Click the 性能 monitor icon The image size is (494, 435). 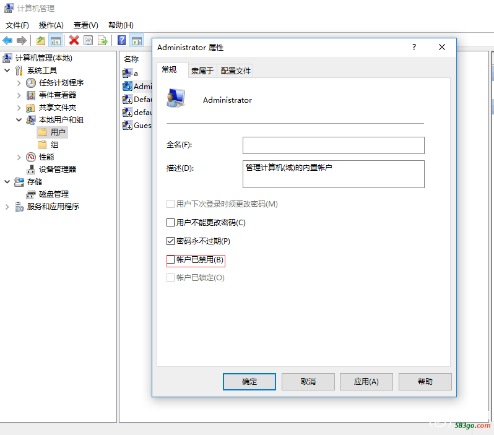coord(31,157)
